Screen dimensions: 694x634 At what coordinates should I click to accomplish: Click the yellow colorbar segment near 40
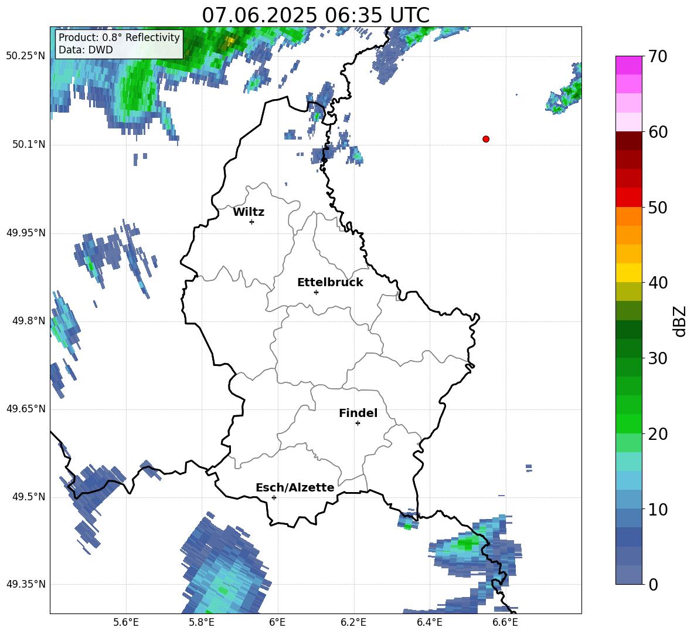(x=628, y=273)
